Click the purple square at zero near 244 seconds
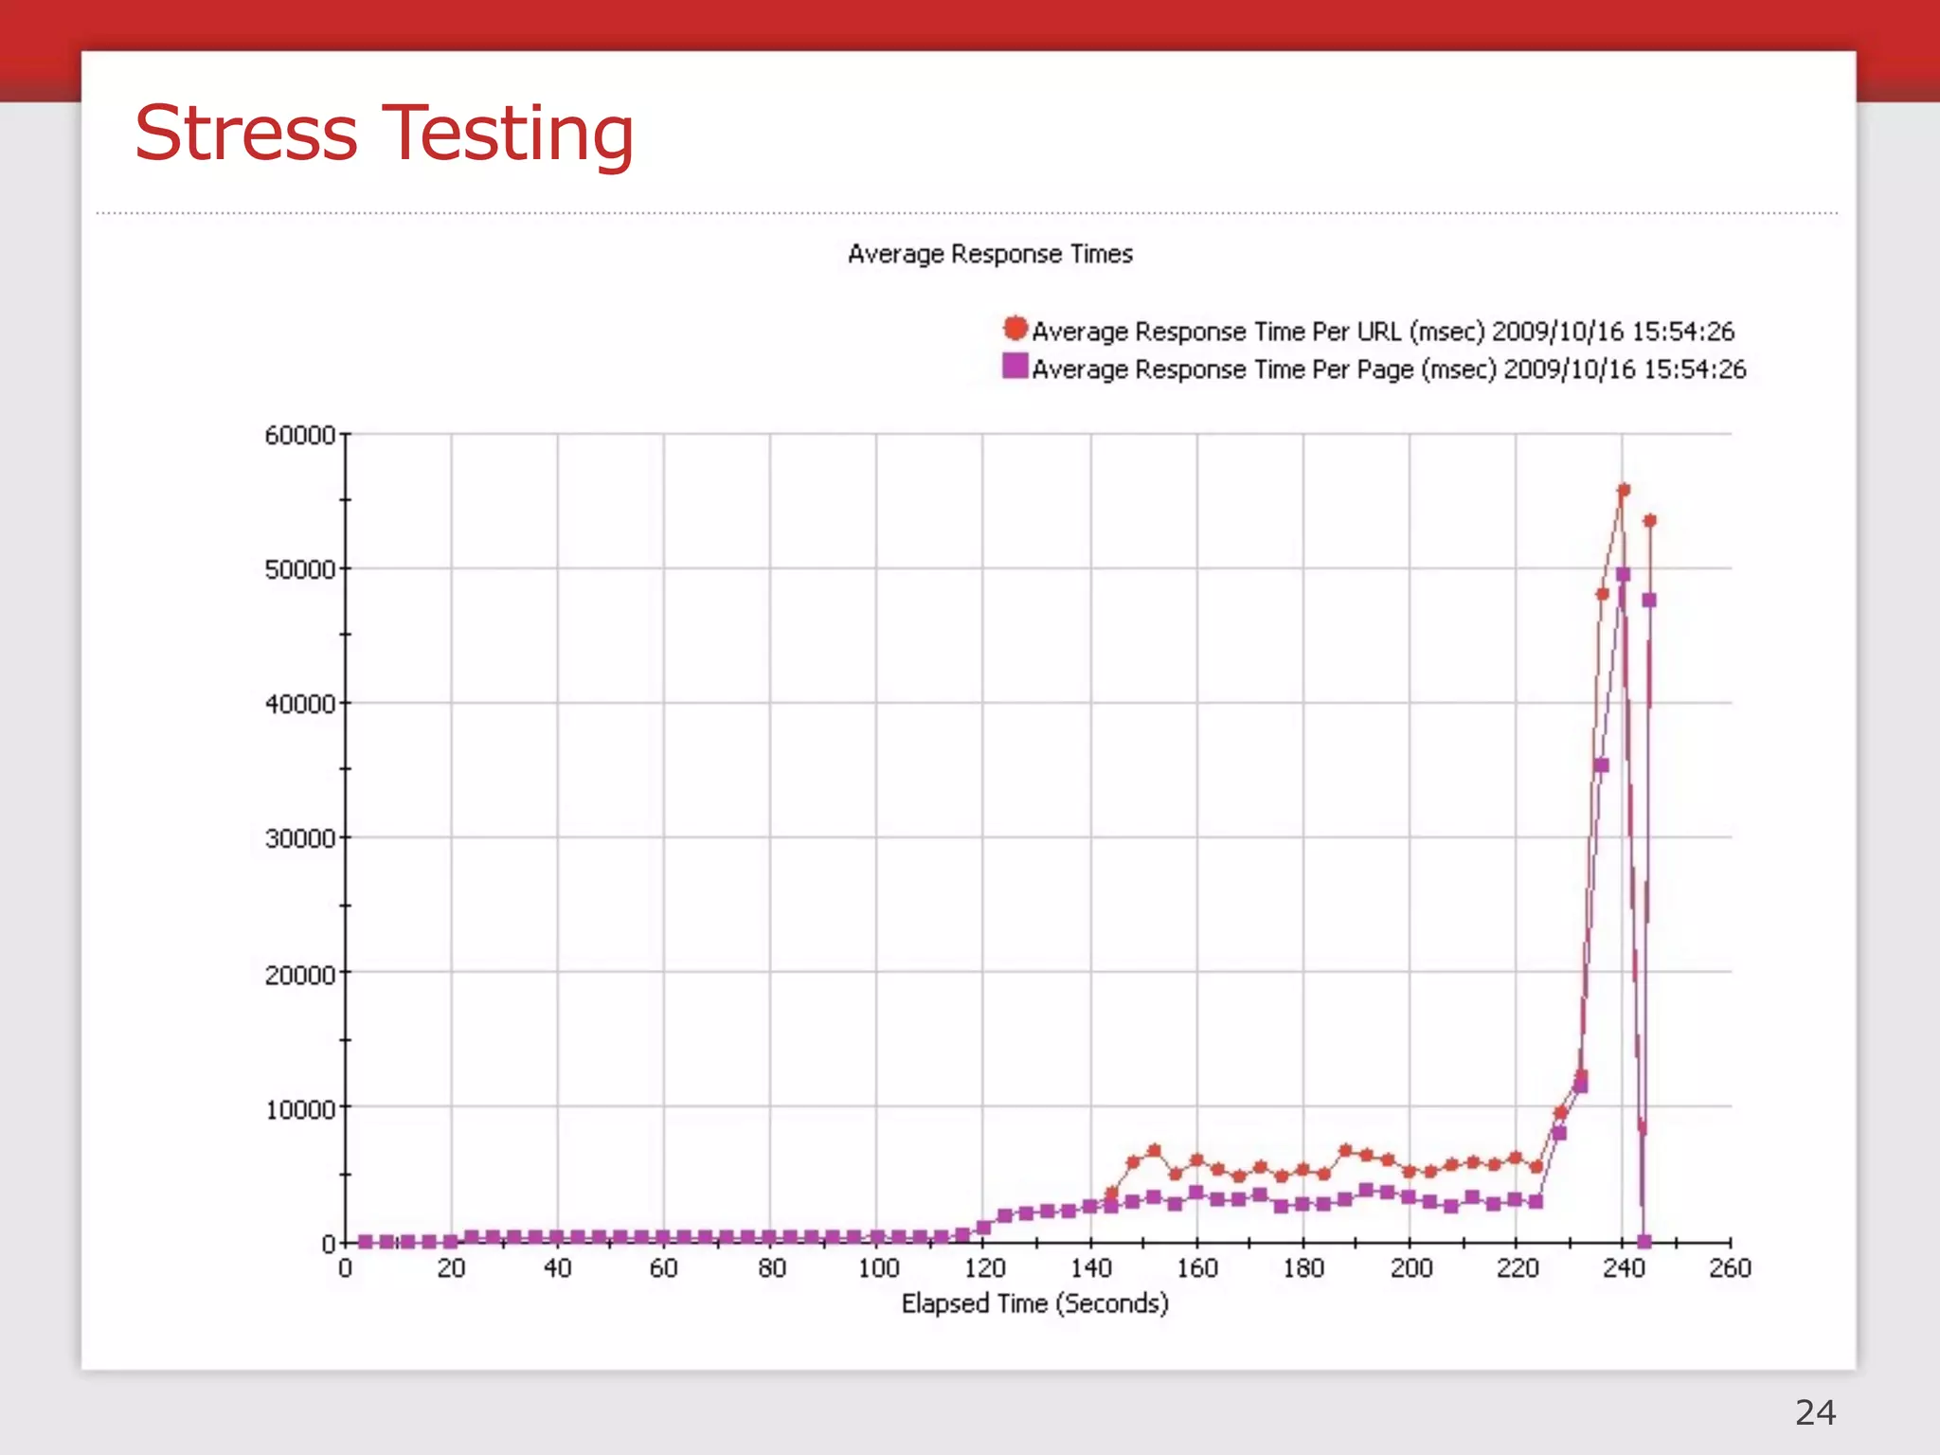The height and width of the screenshot is (1455, 1940). click(x=1644, y=1241)
